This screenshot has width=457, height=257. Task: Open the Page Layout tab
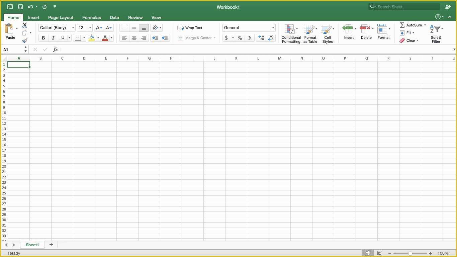click(61, 17)
